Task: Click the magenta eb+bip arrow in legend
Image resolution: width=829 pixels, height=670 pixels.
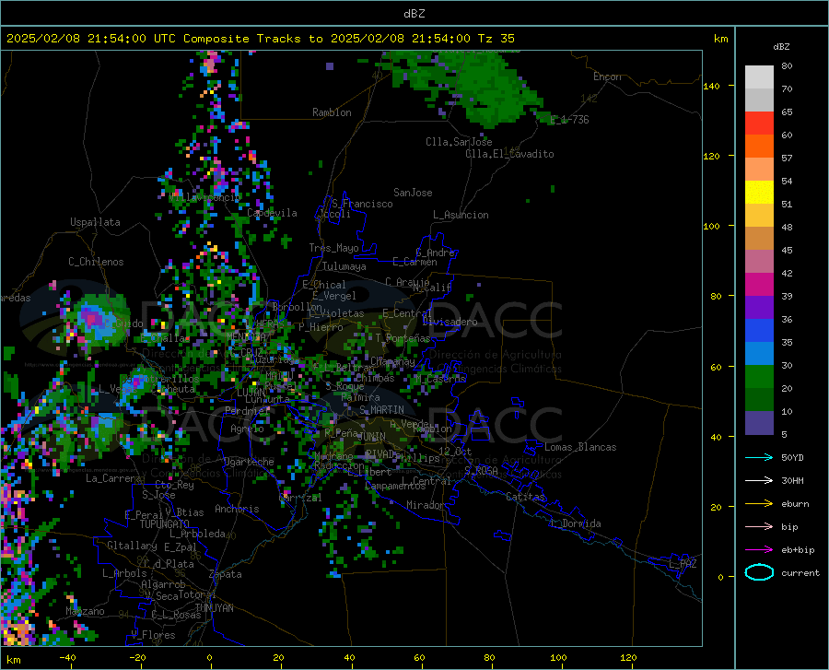Action: coord(759,550)
